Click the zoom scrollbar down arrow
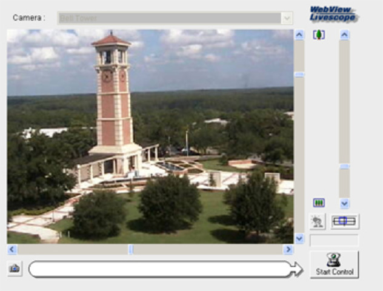Viewport: 383px width, 291px height. click(x=344, y=203)
